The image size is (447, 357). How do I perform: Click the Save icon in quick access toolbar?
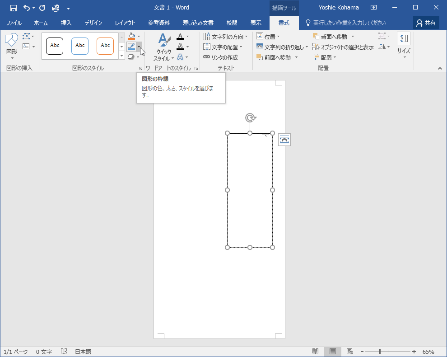click(13, 8)
